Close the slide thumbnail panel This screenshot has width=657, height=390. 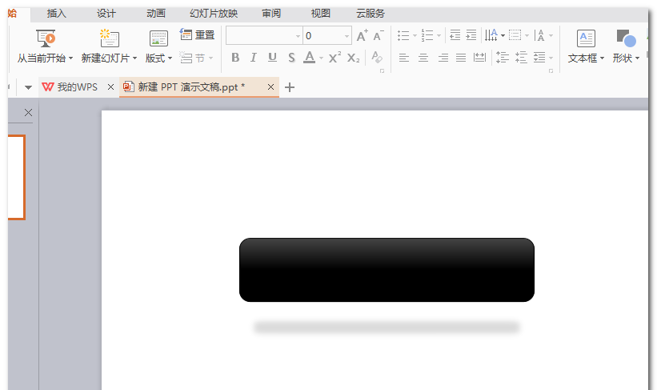coord(28,112)
